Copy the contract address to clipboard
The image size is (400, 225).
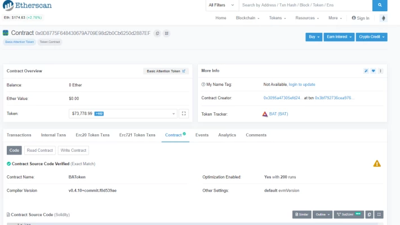(157, 33)
